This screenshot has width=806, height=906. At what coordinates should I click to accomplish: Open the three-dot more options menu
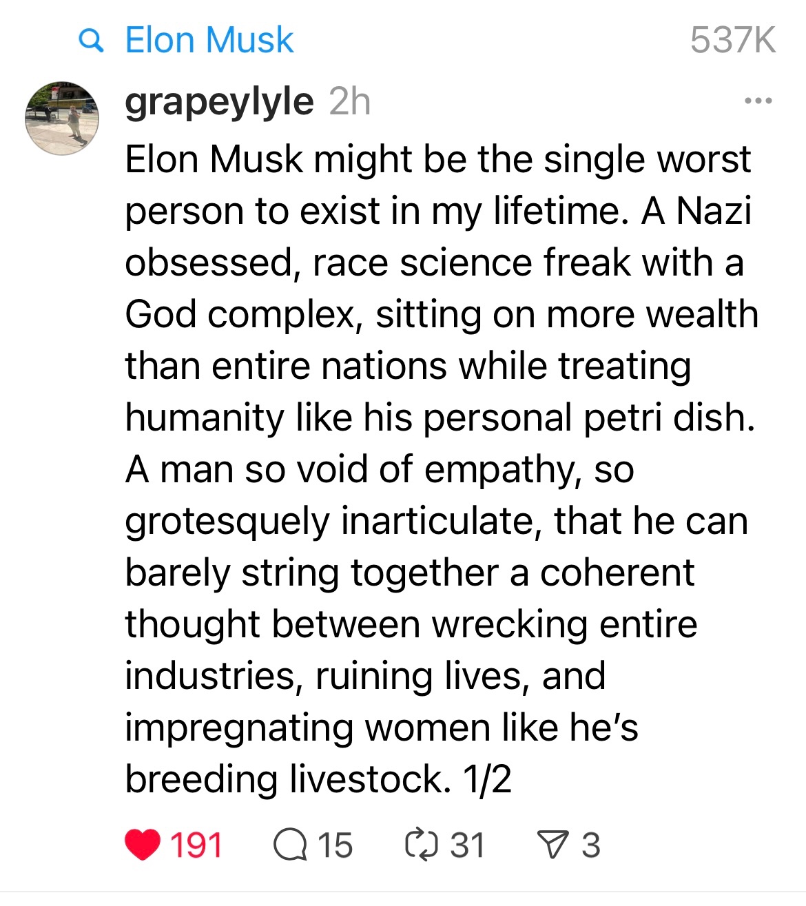click(758, 101)
